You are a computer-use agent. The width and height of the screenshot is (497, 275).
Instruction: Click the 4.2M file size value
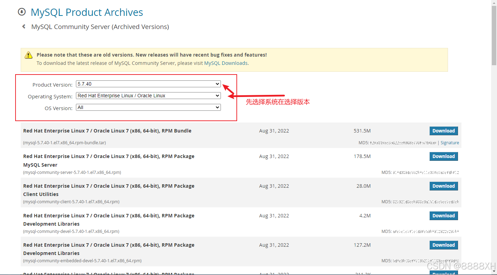(365, 216)
